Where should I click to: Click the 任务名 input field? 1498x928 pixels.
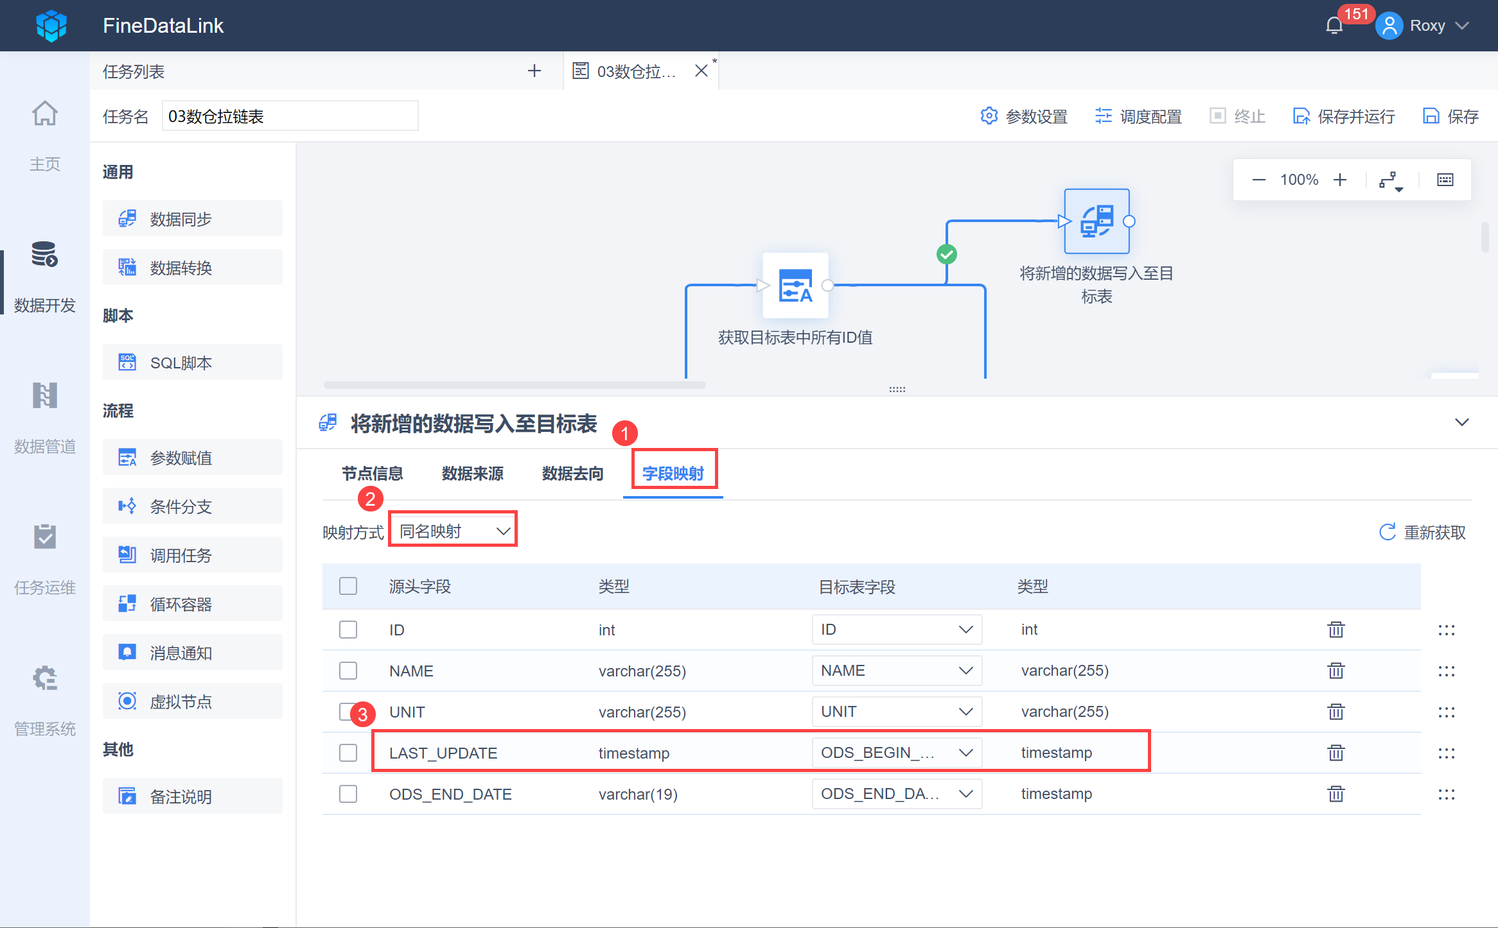click(290, 116)
